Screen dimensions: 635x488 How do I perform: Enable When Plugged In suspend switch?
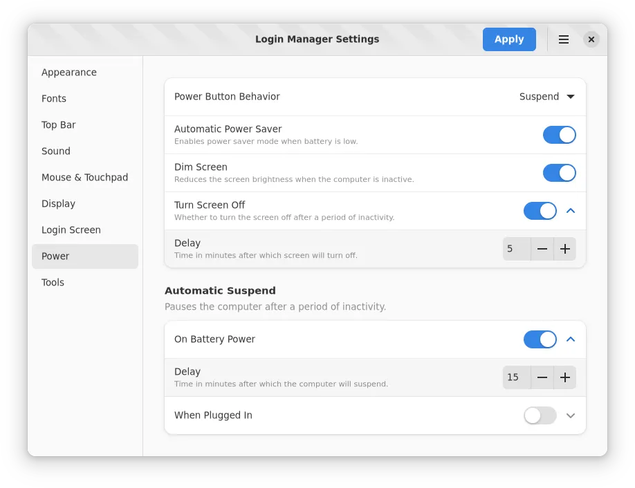click(x=540, y=415)
